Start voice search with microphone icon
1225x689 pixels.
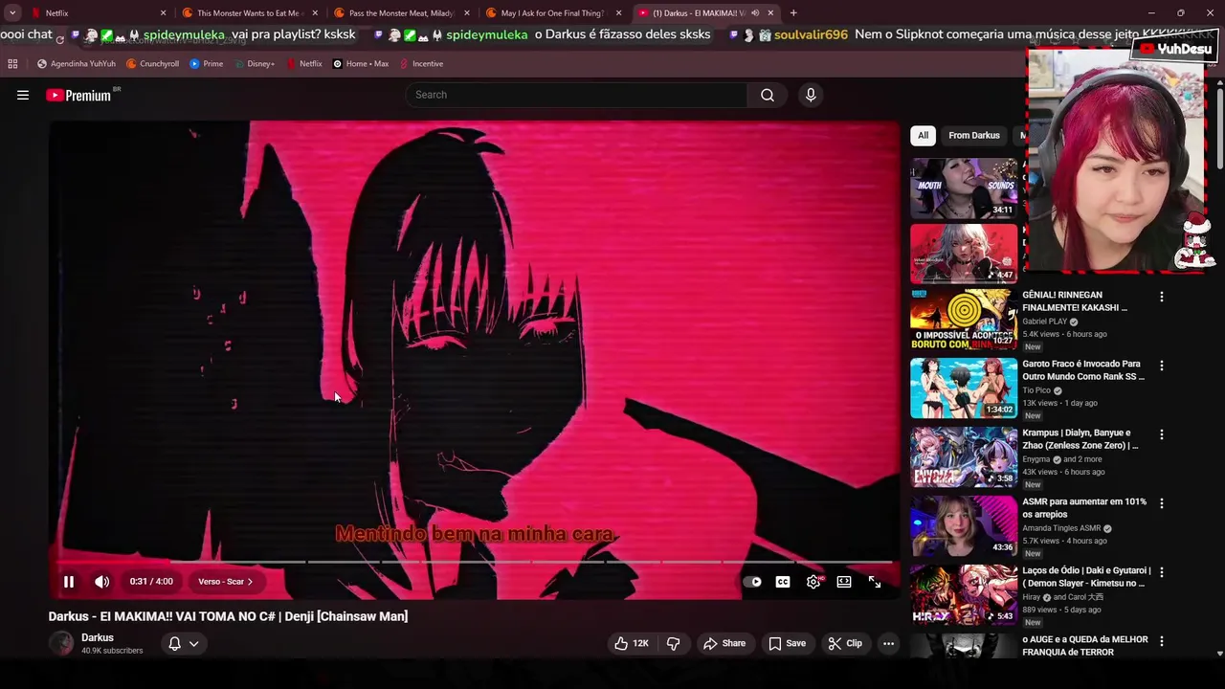811,95
